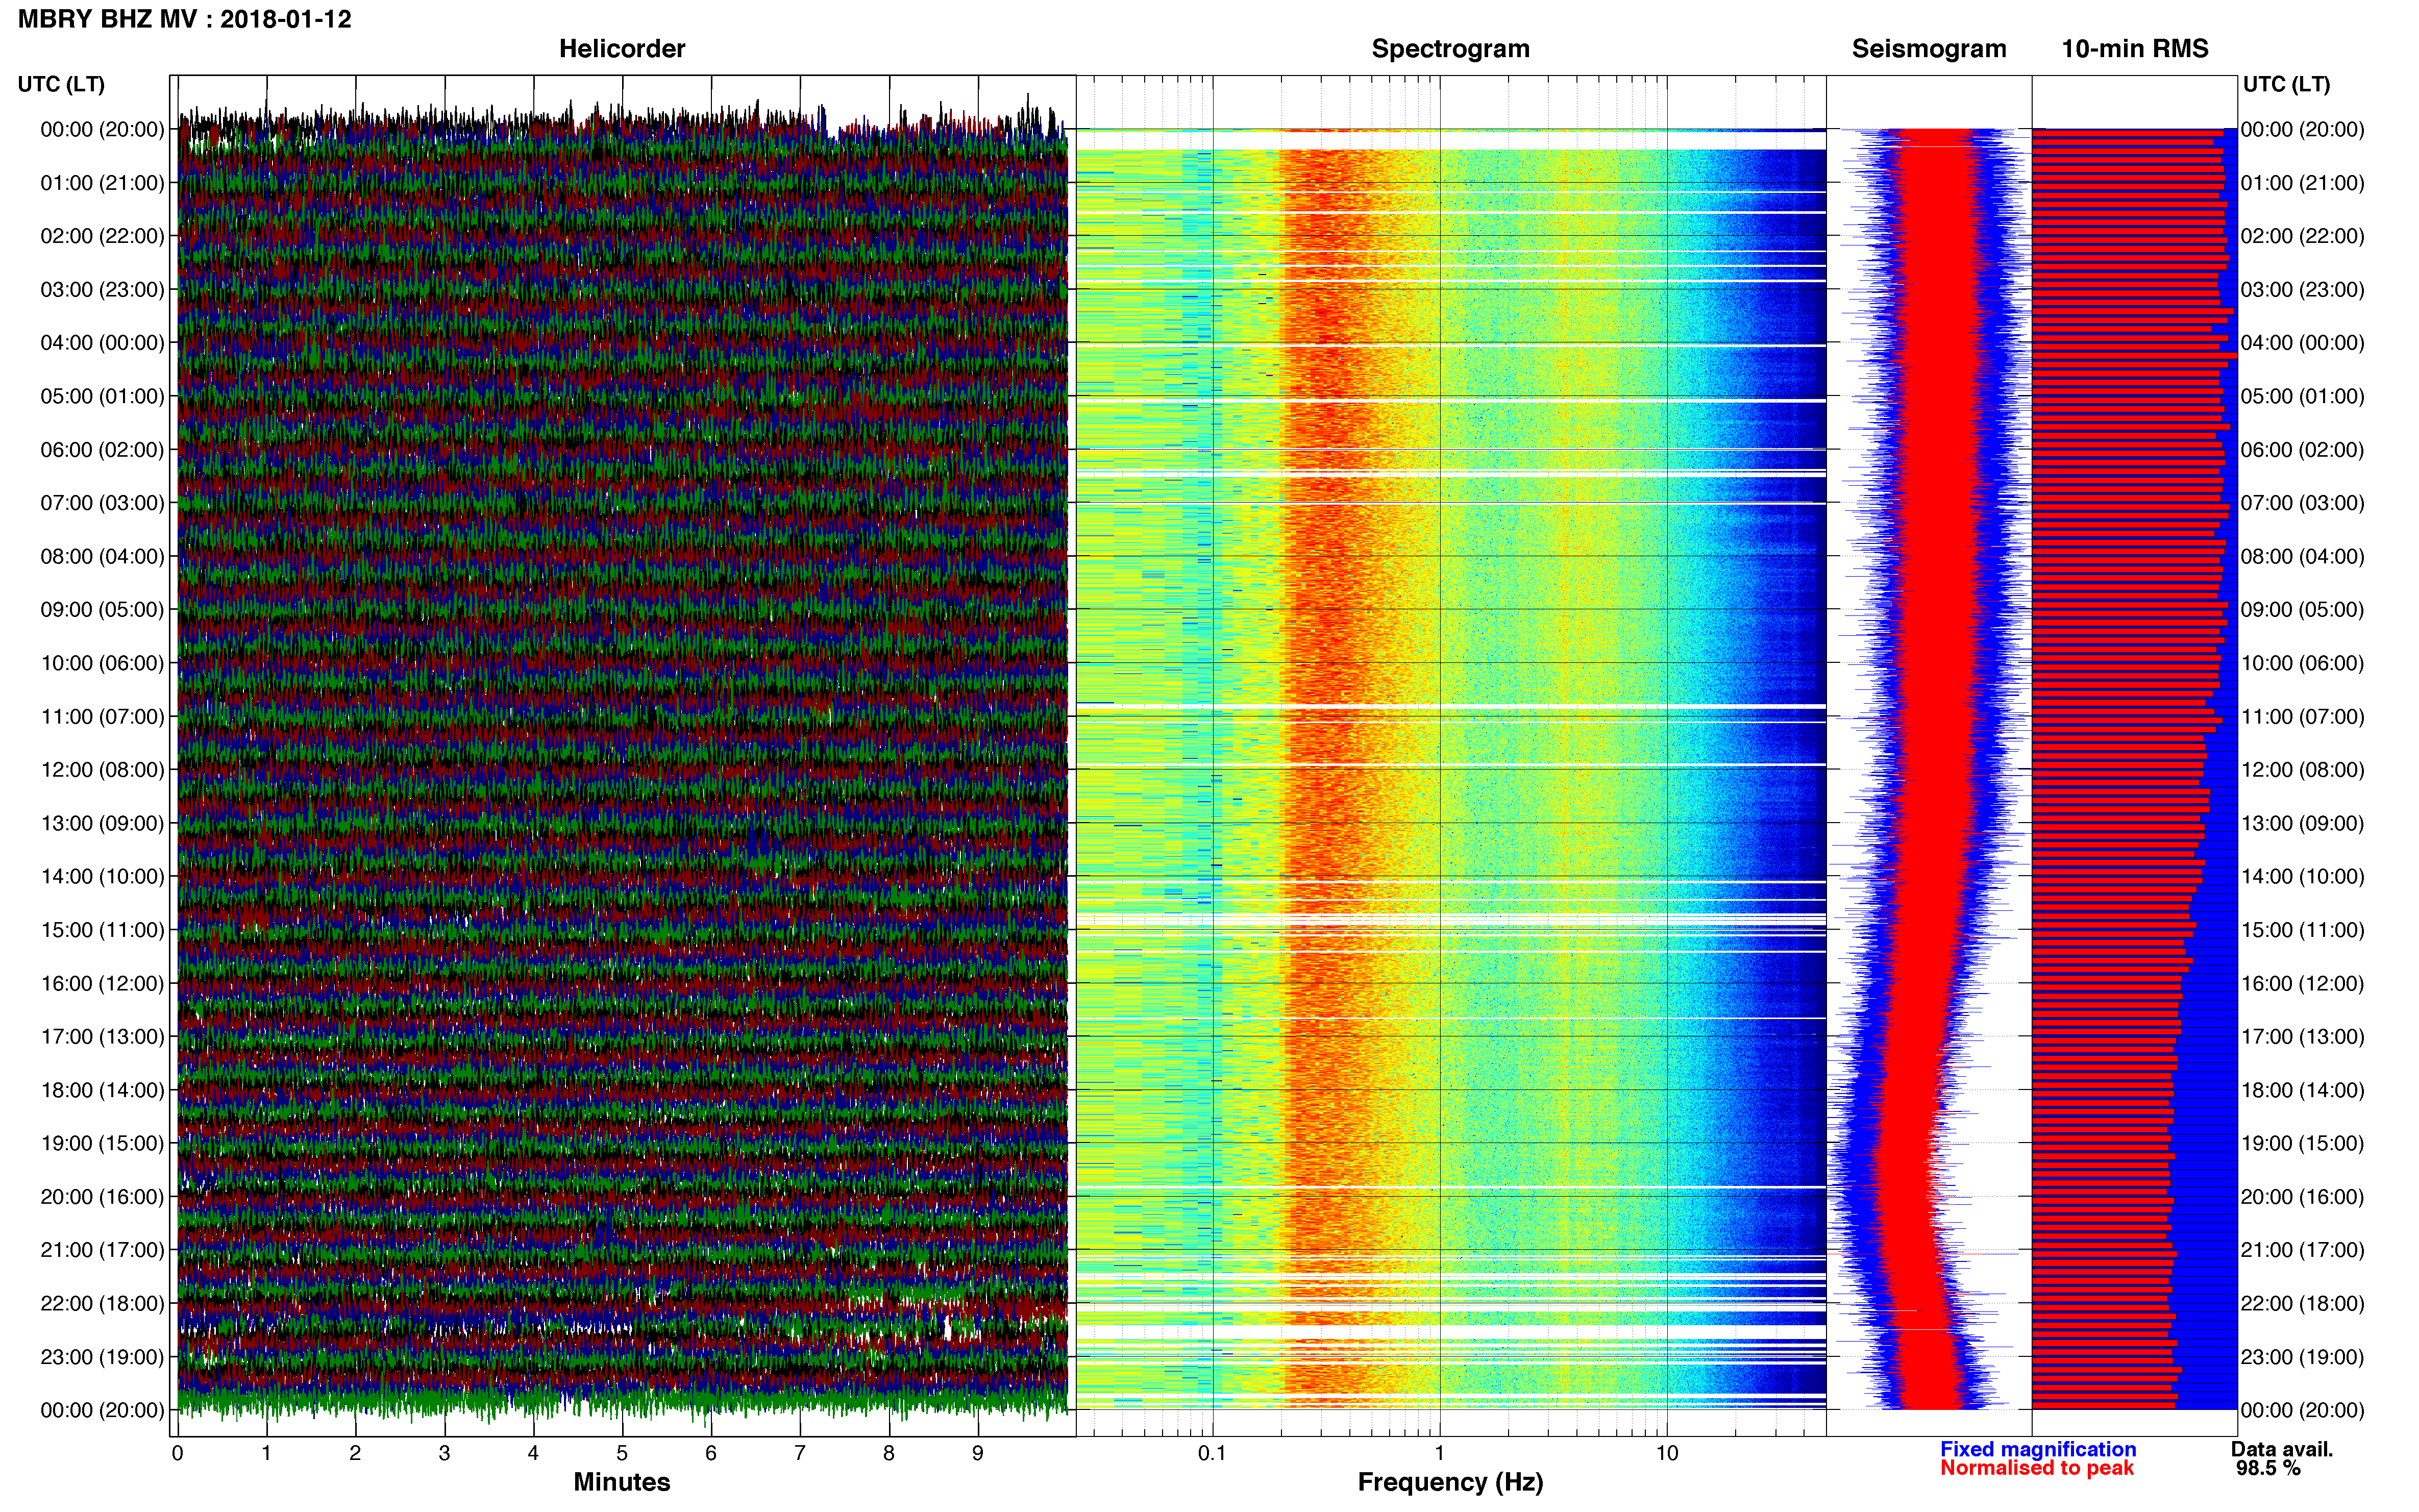Click right time label '06:00 (02:00)'
The height and width of the screenshot is (1512, 2419).
tap(2303, 450)
